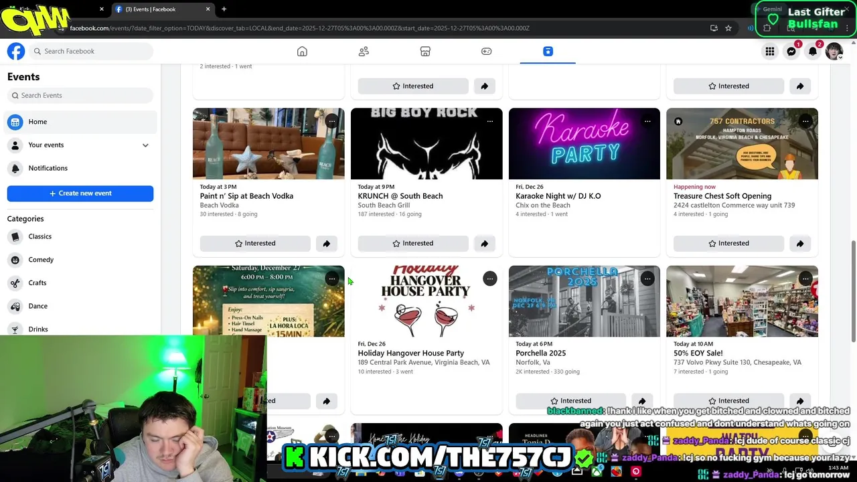Share the Porchella 2025 event
Image resolution: width=857 pixels, height=482 pixels.
pos(642,400)
